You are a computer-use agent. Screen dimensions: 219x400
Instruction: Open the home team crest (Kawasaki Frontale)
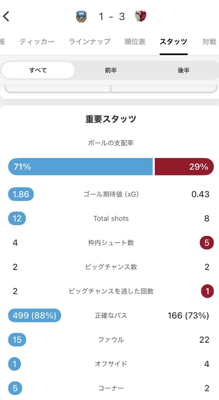pos(82,16)
